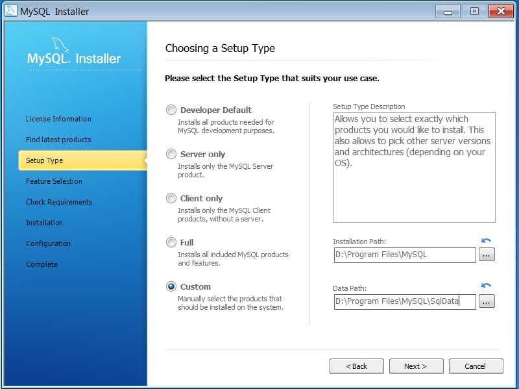This screenshot has height=389, width=519.
Task: Maximize the MySQL Installer window
Action: (474, 11)
